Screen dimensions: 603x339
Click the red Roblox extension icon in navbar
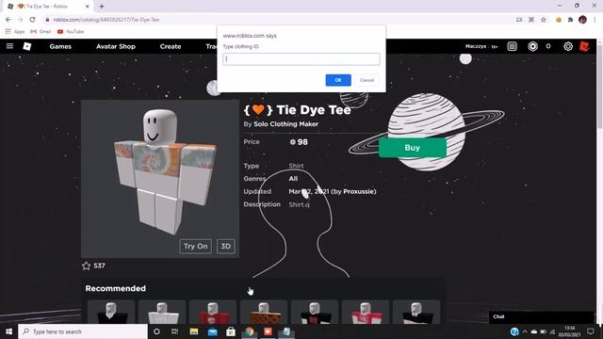(584, 46)
